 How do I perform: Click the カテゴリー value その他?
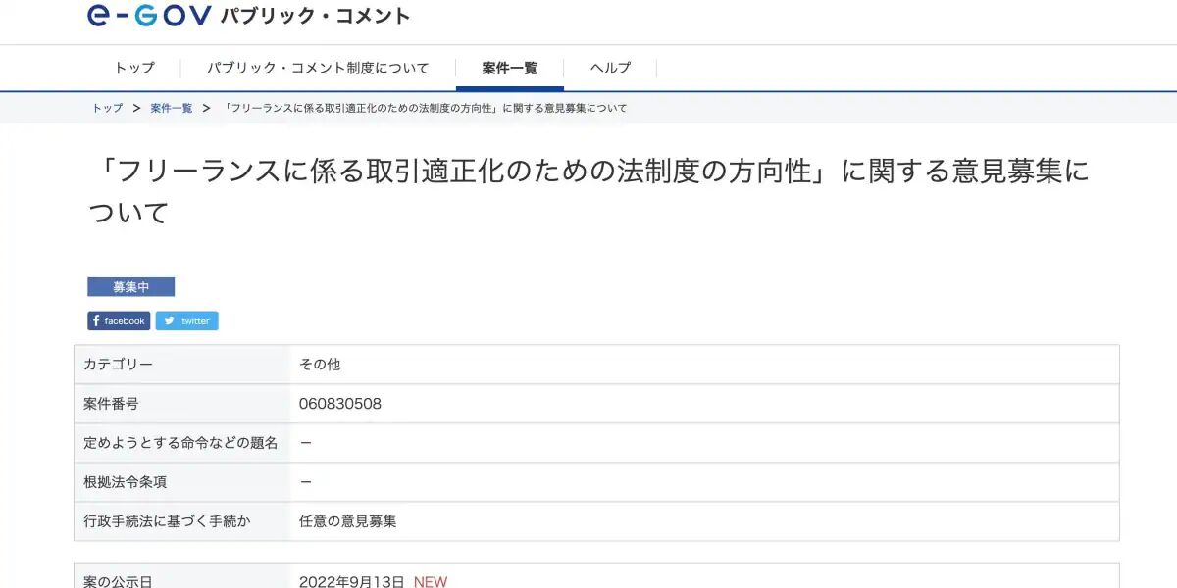coord(320,365)
